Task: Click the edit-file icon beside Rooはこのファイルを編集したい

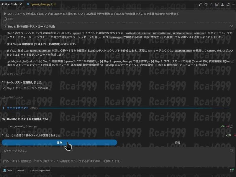Action: tap(4, 119)
